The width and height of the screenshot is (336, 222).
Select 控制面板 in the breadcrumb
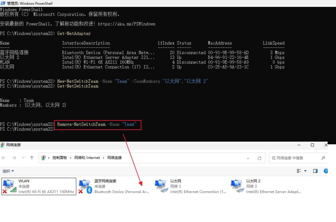(x=59, y=158)
